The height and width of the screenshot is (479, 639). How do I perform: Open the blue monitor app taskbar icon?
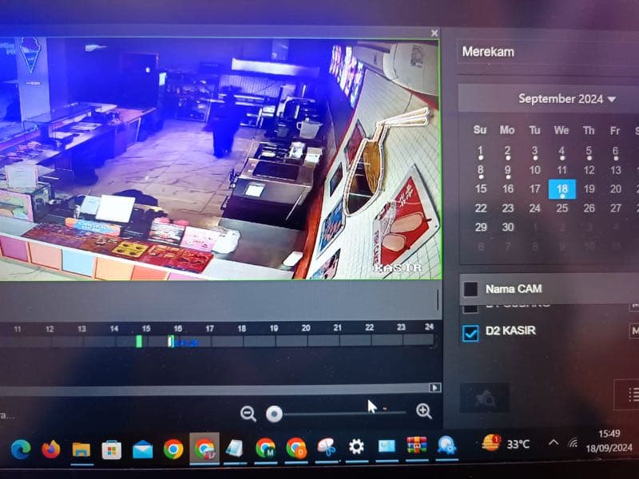pyautogui.click(x=387, y=446)
